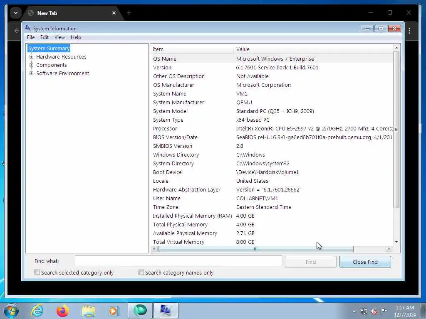Enable Search selected category only
The width and height of the screenshot is (426, 319).
click(37, 272)
